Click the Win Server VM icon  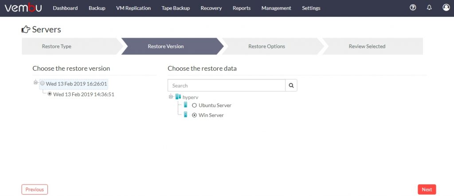coord(186,115)
